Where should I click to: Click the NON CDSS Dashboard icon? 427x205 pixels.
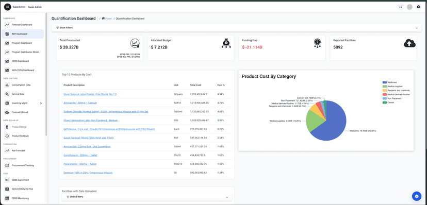7,70
